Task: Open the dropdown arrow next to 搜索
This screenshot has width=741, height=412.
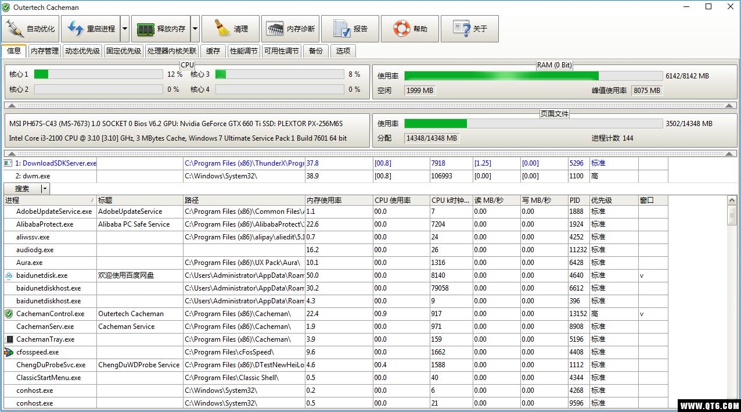Action: [x=45, y=189]
